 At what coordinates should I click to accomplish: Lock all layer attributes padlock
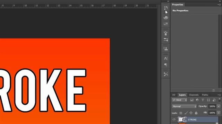[x=196, y=113]
